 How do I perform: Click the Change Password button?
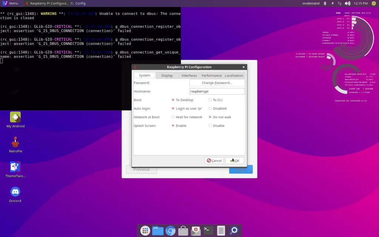217,83
